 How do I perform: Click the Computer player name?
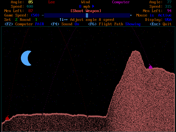pos(121,2)
